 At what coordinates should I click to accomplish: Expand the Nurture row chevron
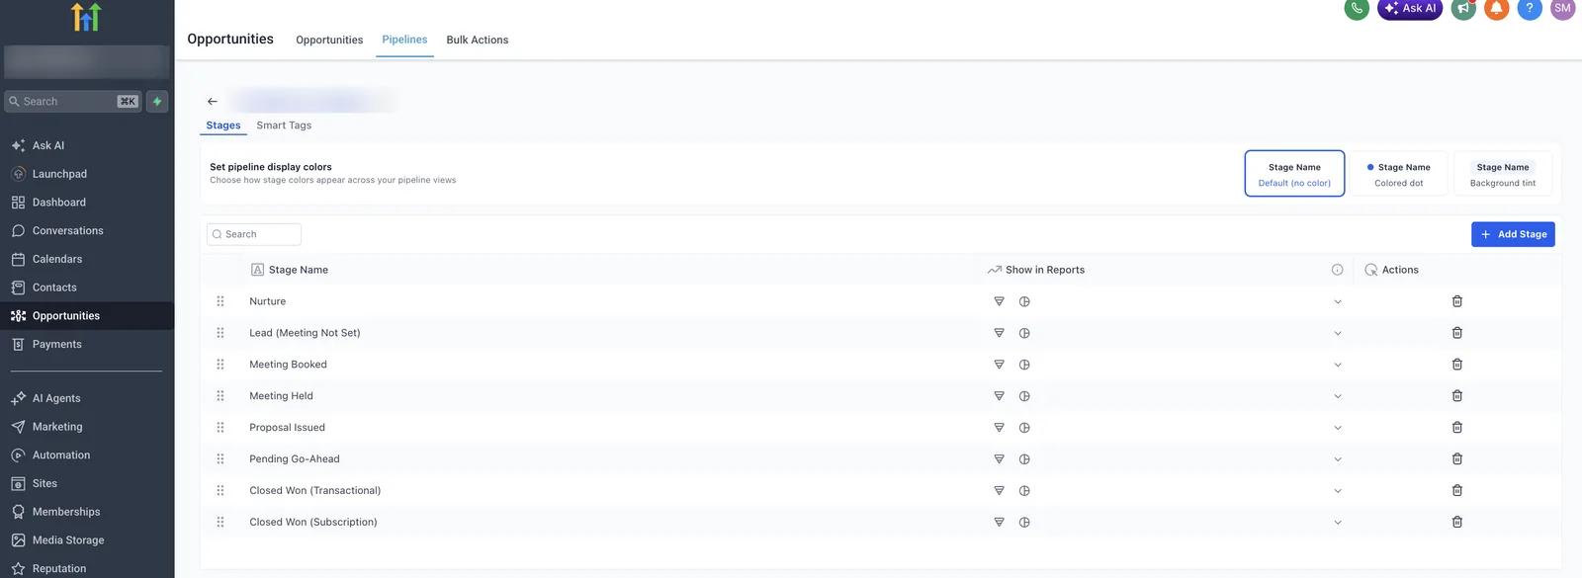(1337, 301)
